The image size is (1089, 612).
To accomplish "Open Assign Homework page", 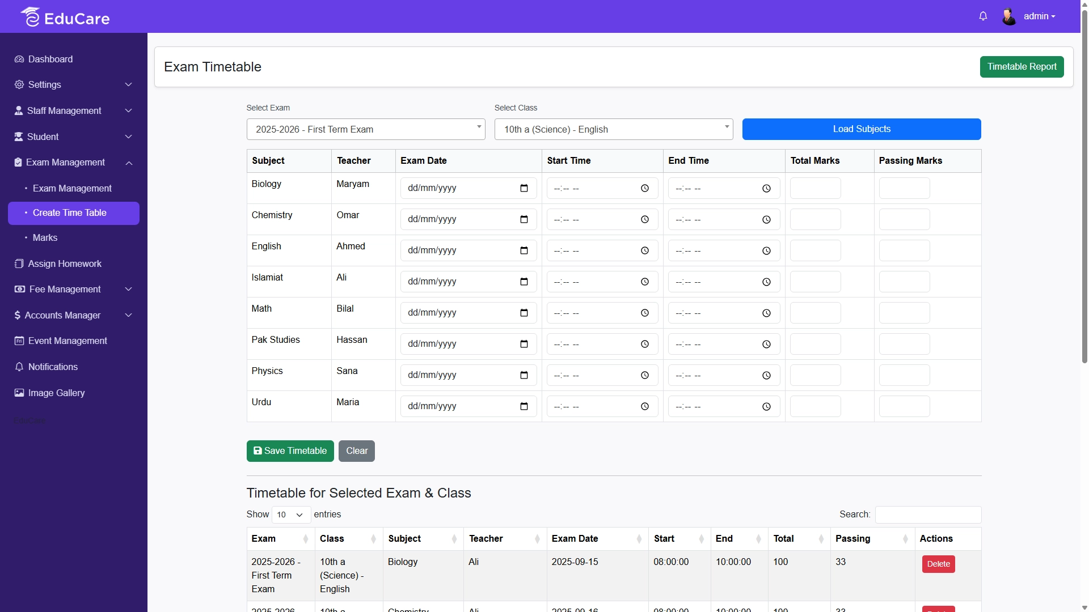I will [74, 263].
